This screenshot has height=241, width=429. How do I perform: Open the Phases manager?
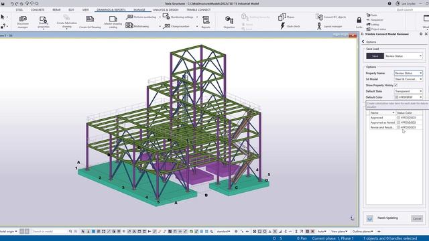pyautogui.click(x=286, y=17)
